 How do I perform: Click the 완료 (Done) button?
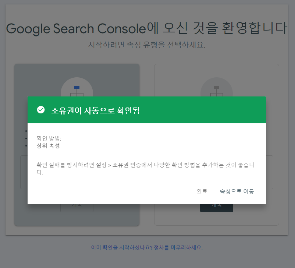[202, 191]
